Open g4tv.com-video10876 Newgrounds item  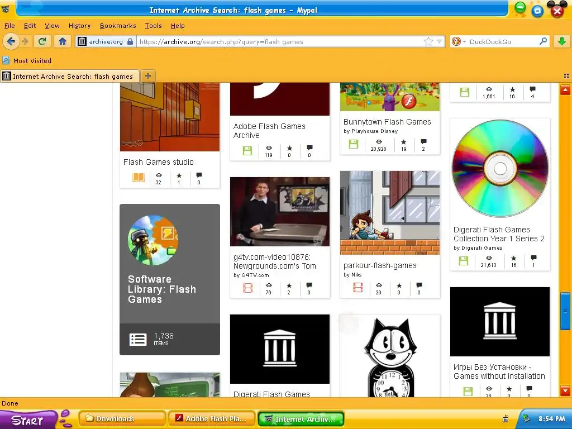click(x=275, y=261)
